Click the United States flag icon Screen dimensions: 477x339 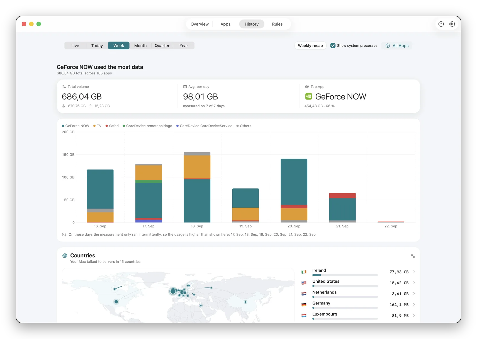(304, 283)
